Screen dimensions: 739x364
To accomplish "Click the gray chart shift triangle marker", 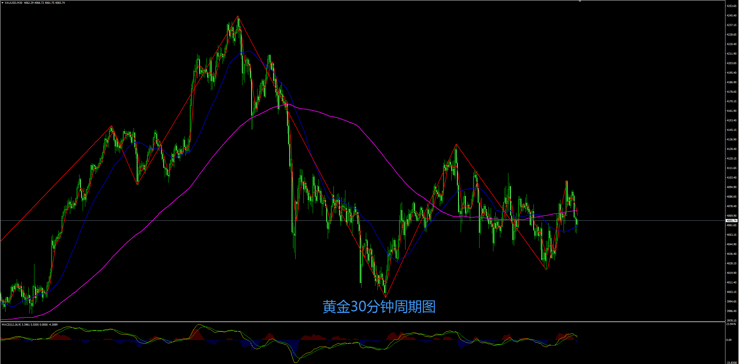I will 580,1.
